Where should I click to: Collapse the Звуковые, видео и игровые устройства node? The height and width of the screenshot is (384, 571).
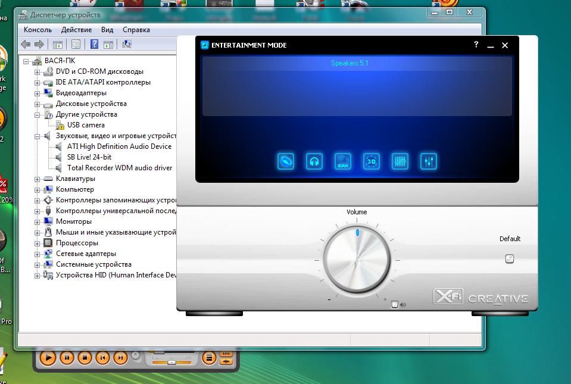[x=37, y=136]
